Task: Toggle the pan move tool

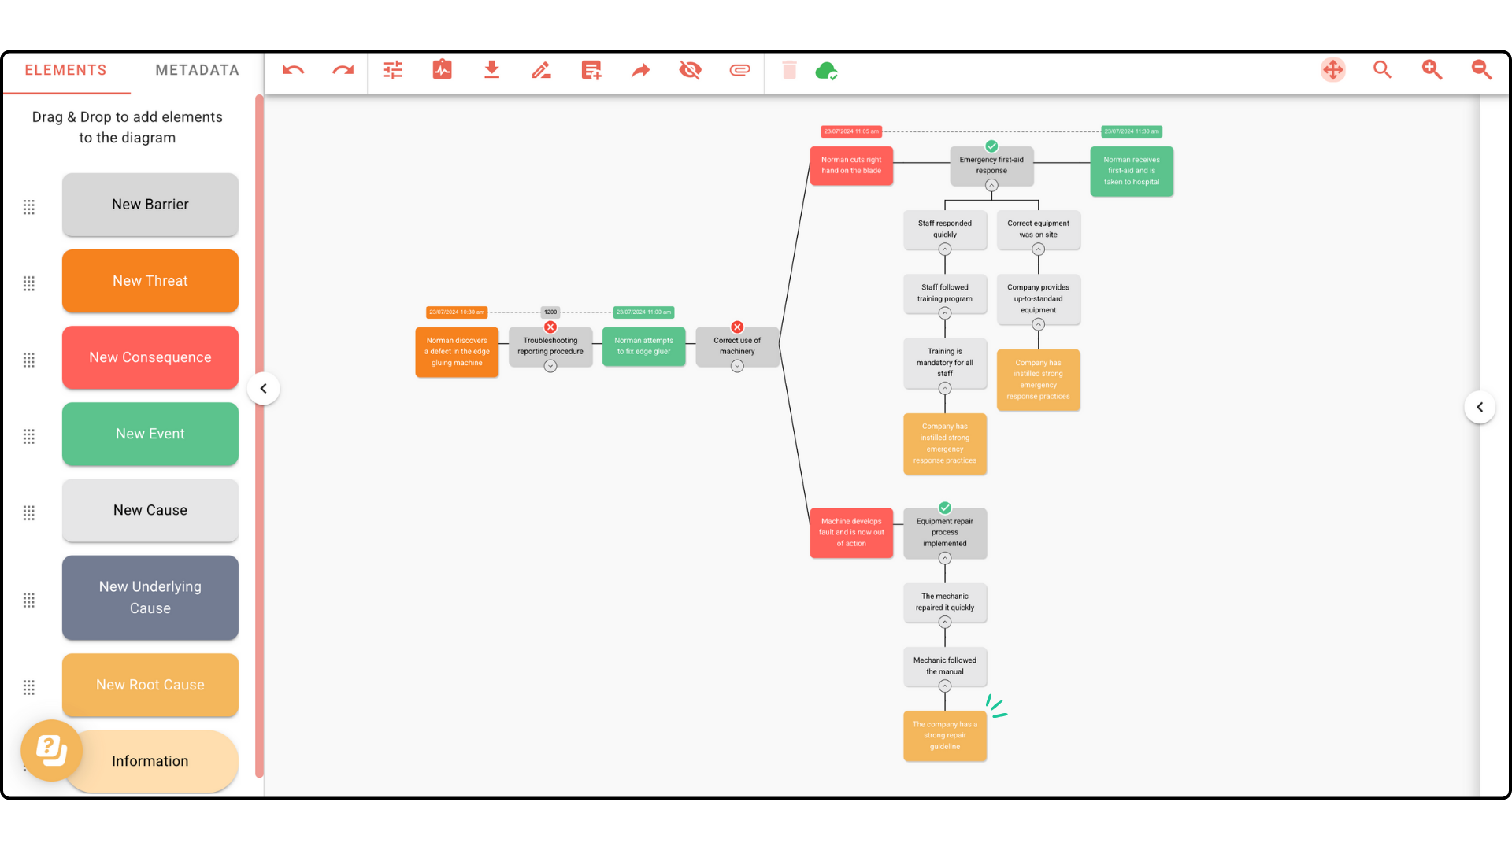Action: pyautogui.click(x=1332, y=70)
